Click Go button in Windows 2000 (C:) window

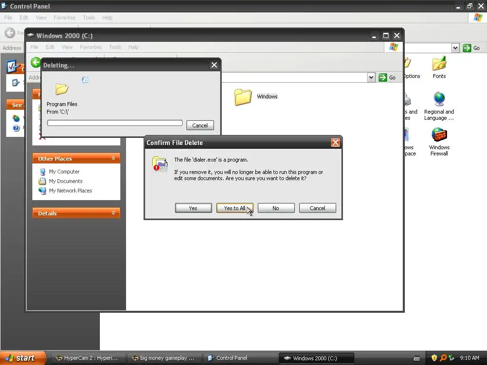click(x=387, y=77)
